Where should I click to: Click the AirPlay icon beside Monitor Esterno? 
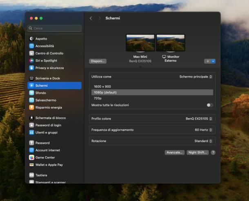[164, 57]
